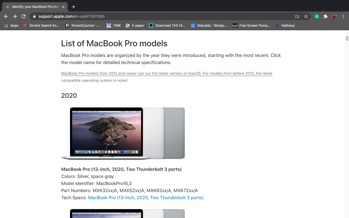Open a new tab with the plus button
Screen dimensions: 349x218
point(74,7)
